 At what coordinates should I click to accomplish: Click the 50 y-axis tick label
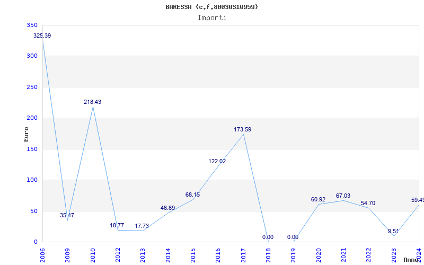point(33,211)
